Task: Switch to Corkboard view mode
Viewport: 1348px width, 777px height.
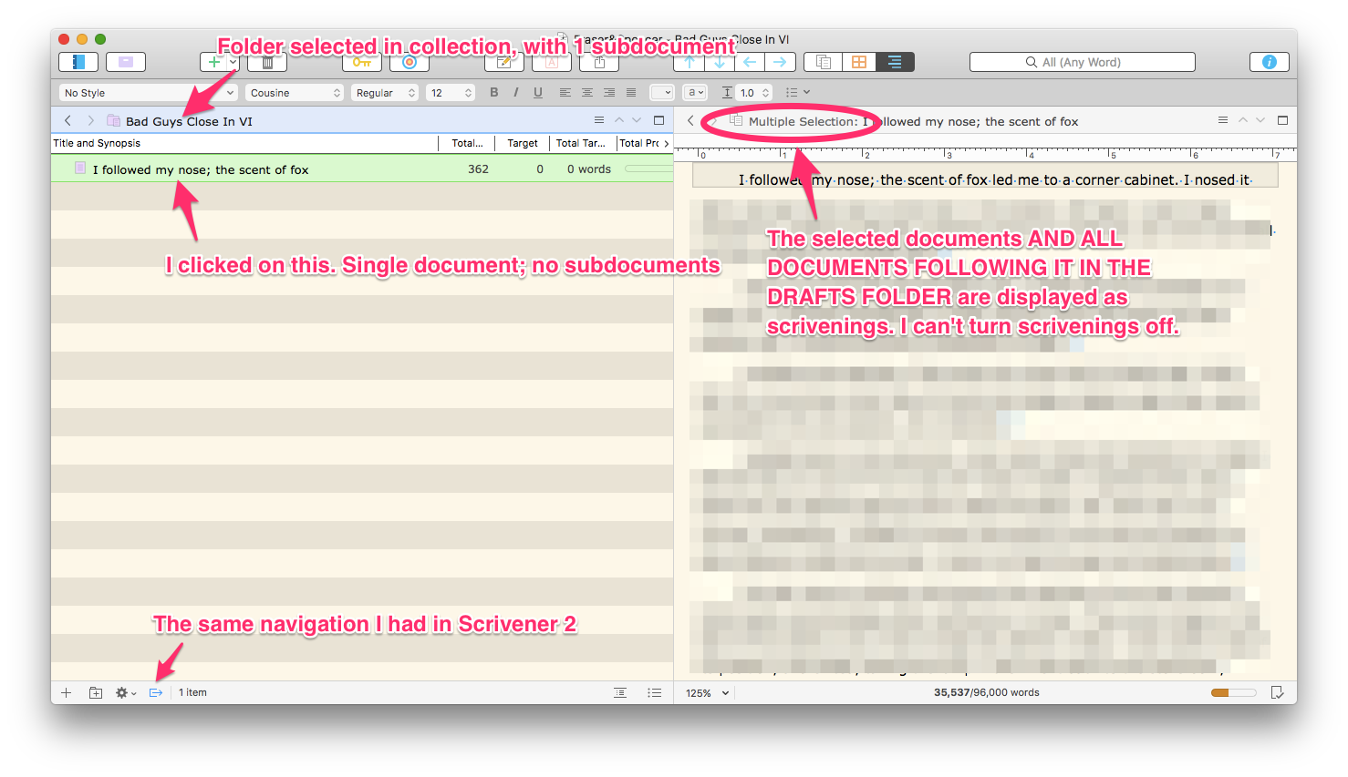Action: click(x=859, y=62)
